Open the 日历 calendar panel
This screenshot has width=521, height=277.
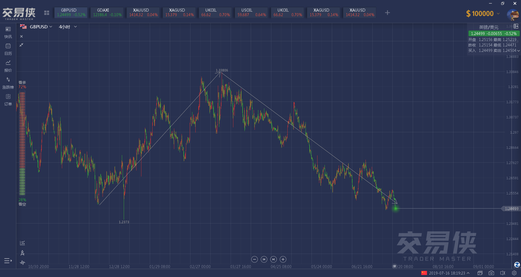pos(8,49)
